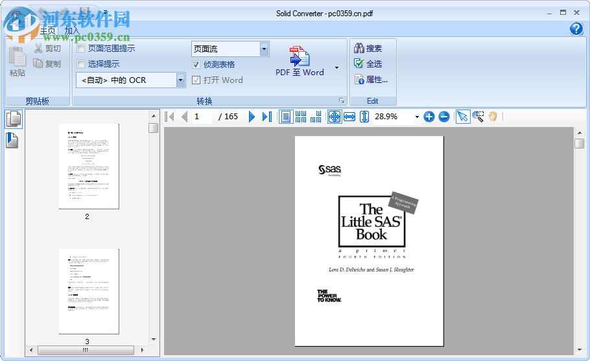Open the Properties document icon
Screen dimensions: 590x361
359,79
